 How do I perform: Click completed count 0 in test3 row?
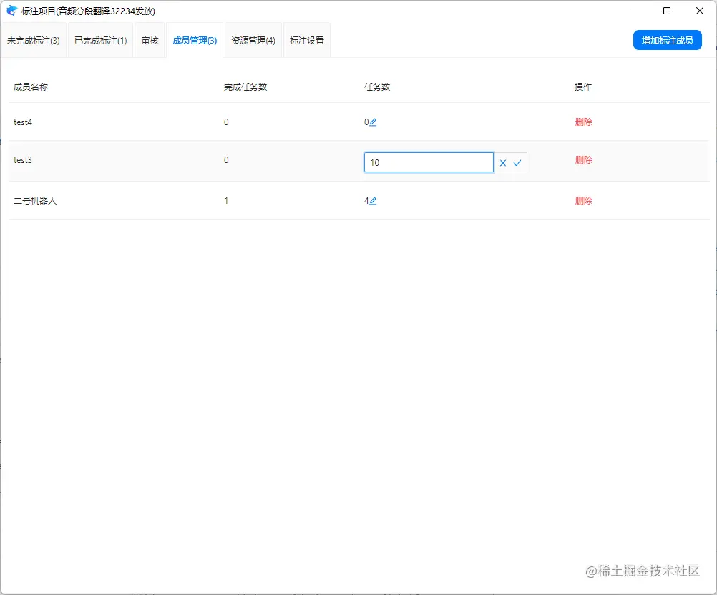click(226, 160)
